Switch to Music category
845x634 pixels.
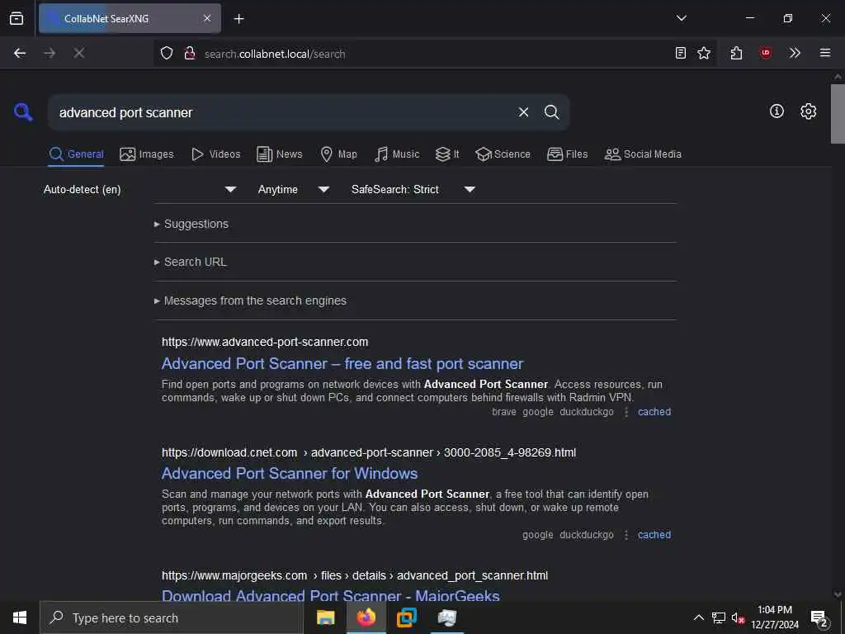coord(397,154)
